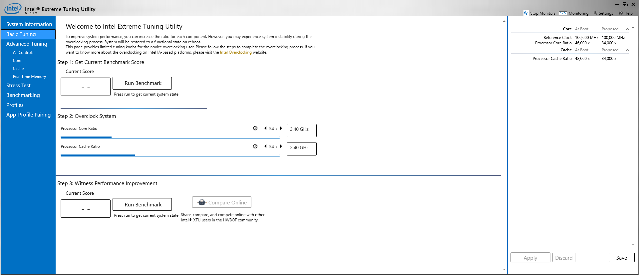
Task: Increase Processor Core Ratio with right arrow
Action: point(281,128)
